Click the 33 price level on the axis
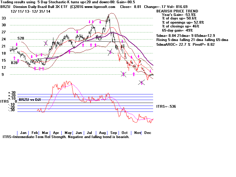Screen dimensions: 236x177 click(x=12, y=18)
